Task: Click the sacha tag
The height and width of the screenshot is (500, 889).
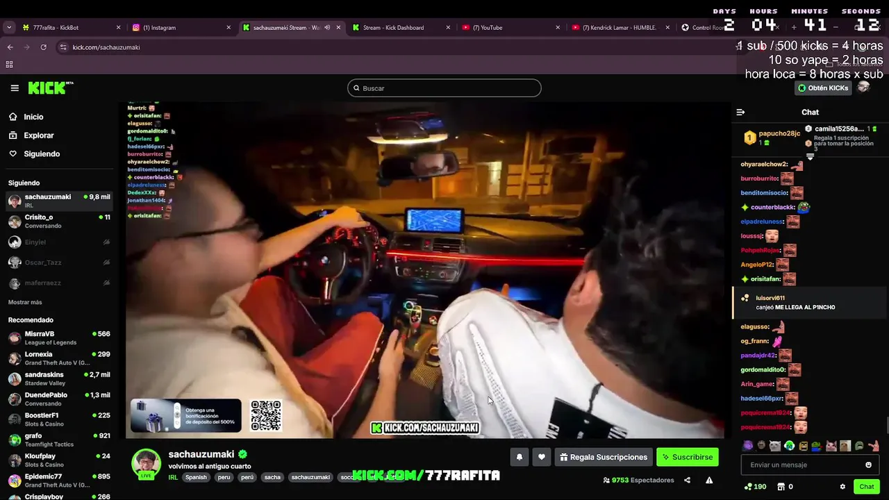Action: [x=272, y=478]
